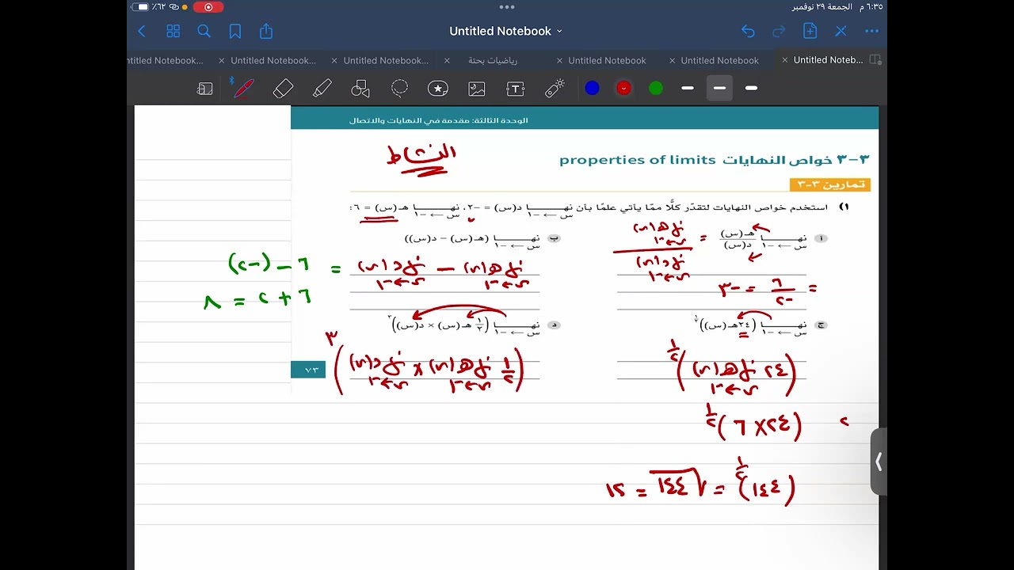Select the Shapes tool
This screenshot has height=570, width=1014.
point(360,89)
